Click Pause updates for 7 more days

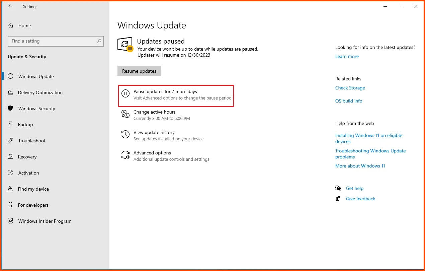click(176, 96)
